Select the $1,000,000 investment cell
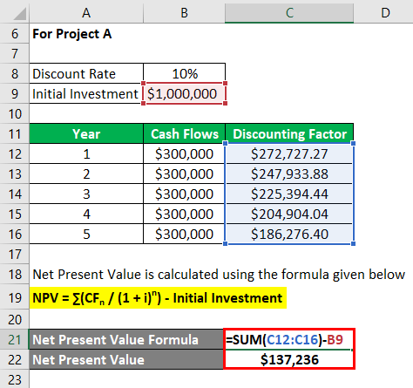The image size is (413, 388). point(184,93)
